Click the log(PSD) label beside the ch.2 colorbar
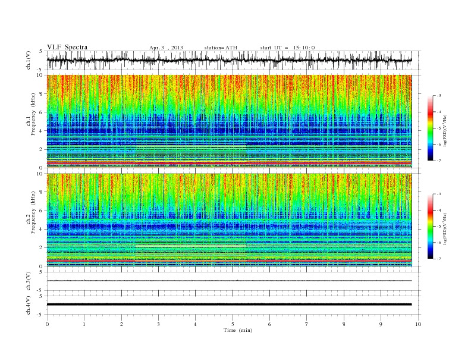 pyautogui.click(x=445, y=228)
